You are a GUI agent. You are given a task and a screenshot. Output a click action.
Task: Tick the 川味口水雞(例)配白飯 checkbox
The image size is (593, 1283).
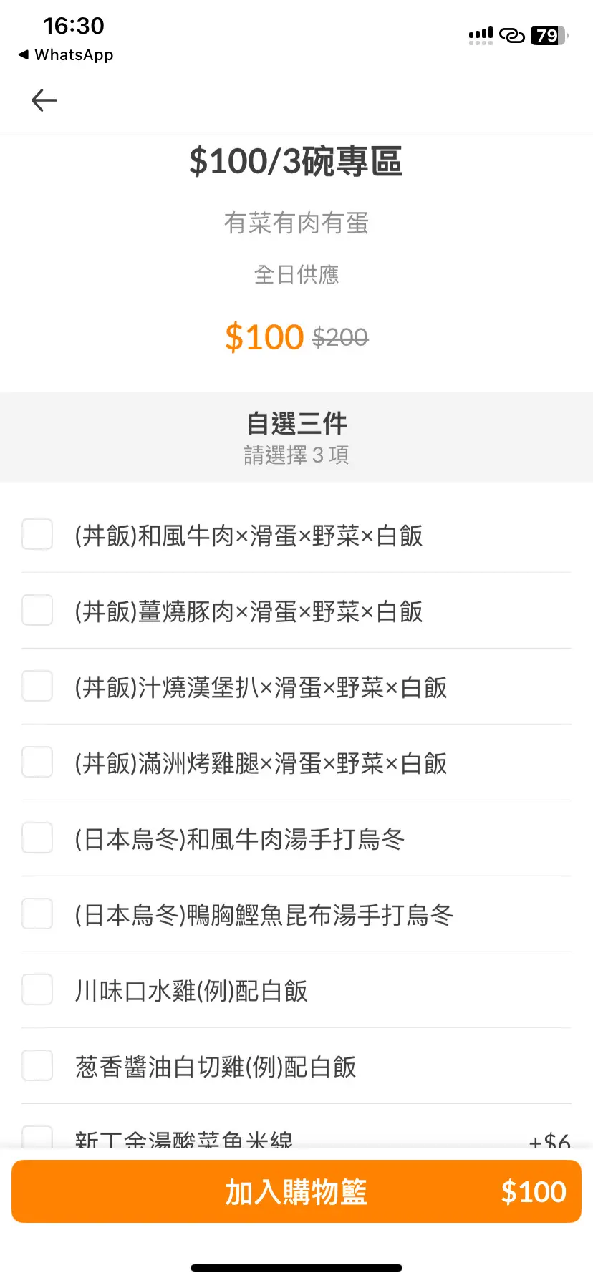pos(37,990)
